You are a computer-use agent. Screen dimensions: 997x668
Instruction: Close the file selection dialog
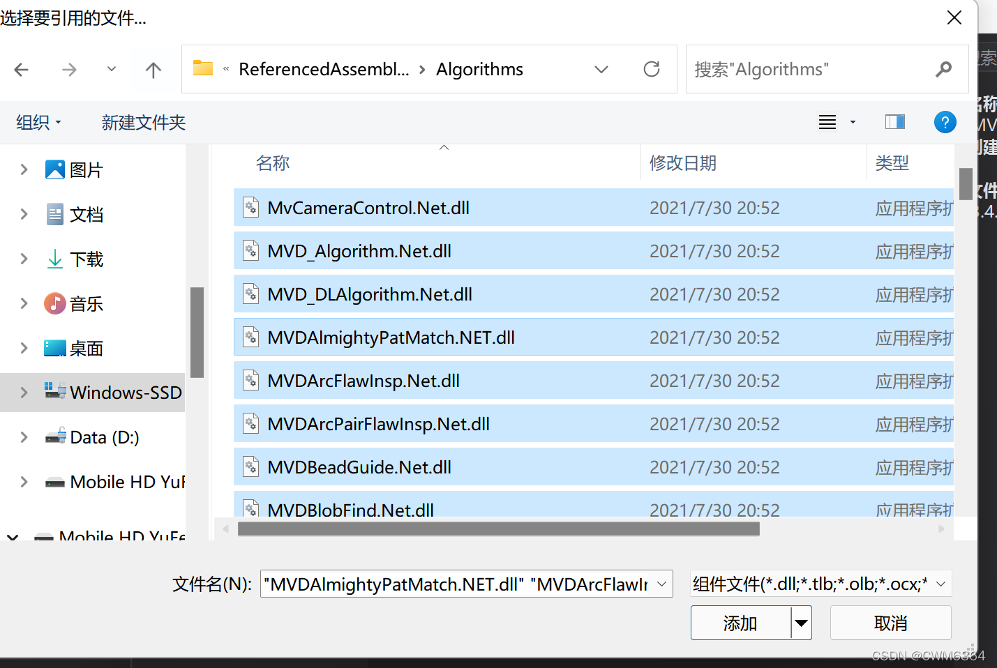[954, 17]
